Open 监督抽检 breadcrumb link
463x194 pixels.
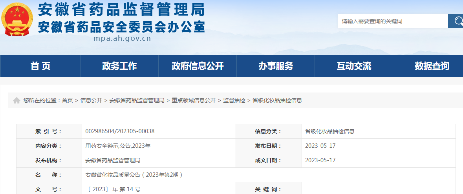pos(234,101)
